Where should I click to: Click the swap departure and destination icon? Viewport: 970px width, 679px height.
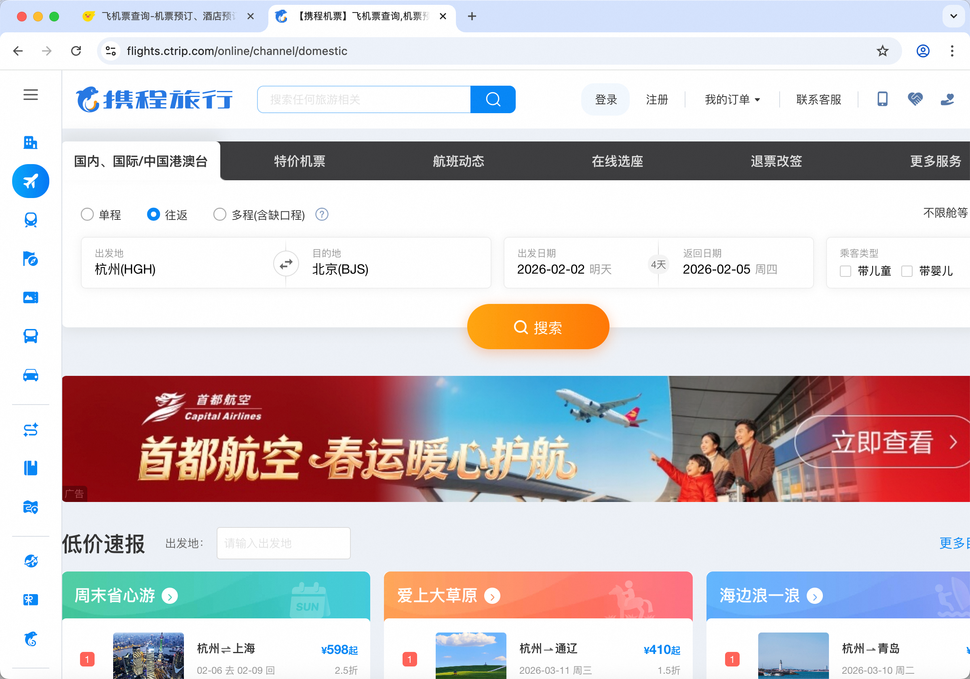(x=286, y=264)
